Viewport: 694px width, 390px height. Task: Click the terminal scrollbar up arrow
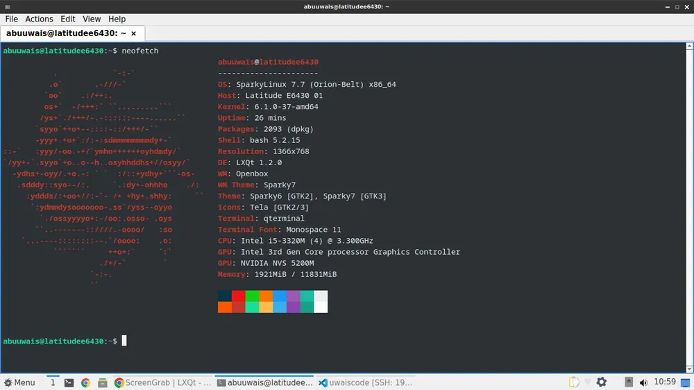(690, 46)
